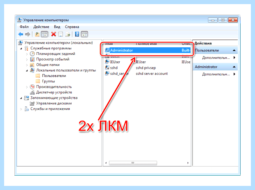Image resolution: width=255 pixels, height=190 pixels.
Task: Collapse Локальные пользователи и группы arrow
Action: click(27, 71)
